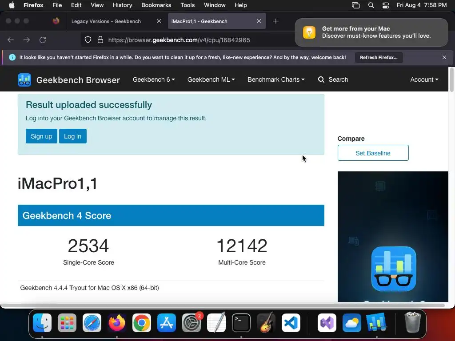The width and height of the screenshot is (455, 341).
Task: Open Terminal from the Dock
Action: [241, 323]
